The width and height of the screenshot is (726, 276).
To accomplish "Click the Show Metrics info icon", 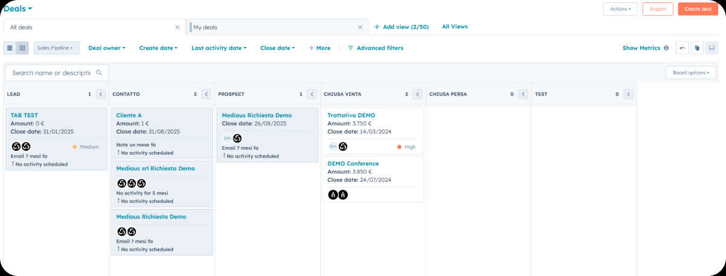I will [x=666, y=48].
